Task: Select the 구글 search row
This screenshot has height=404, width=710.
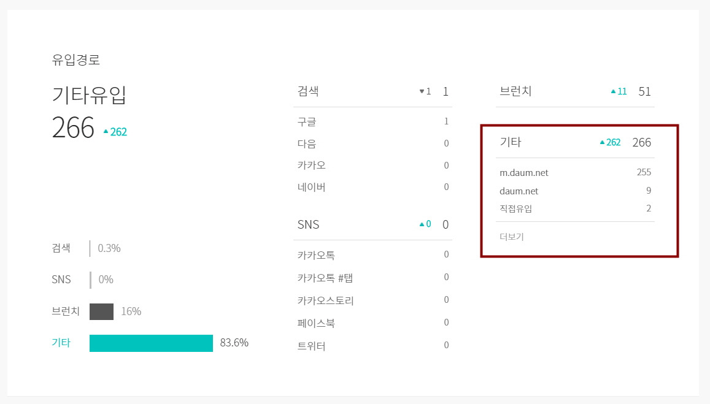Action: coord(372,122)
